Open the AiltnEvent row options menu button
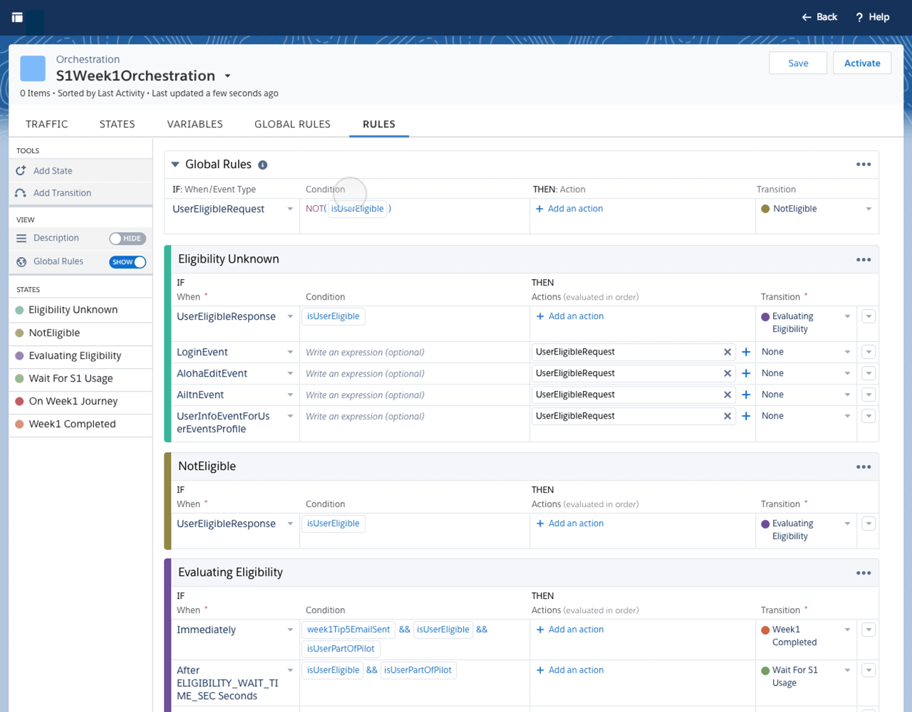Screen dimensions: 912x712 click(x=869, y=395)
